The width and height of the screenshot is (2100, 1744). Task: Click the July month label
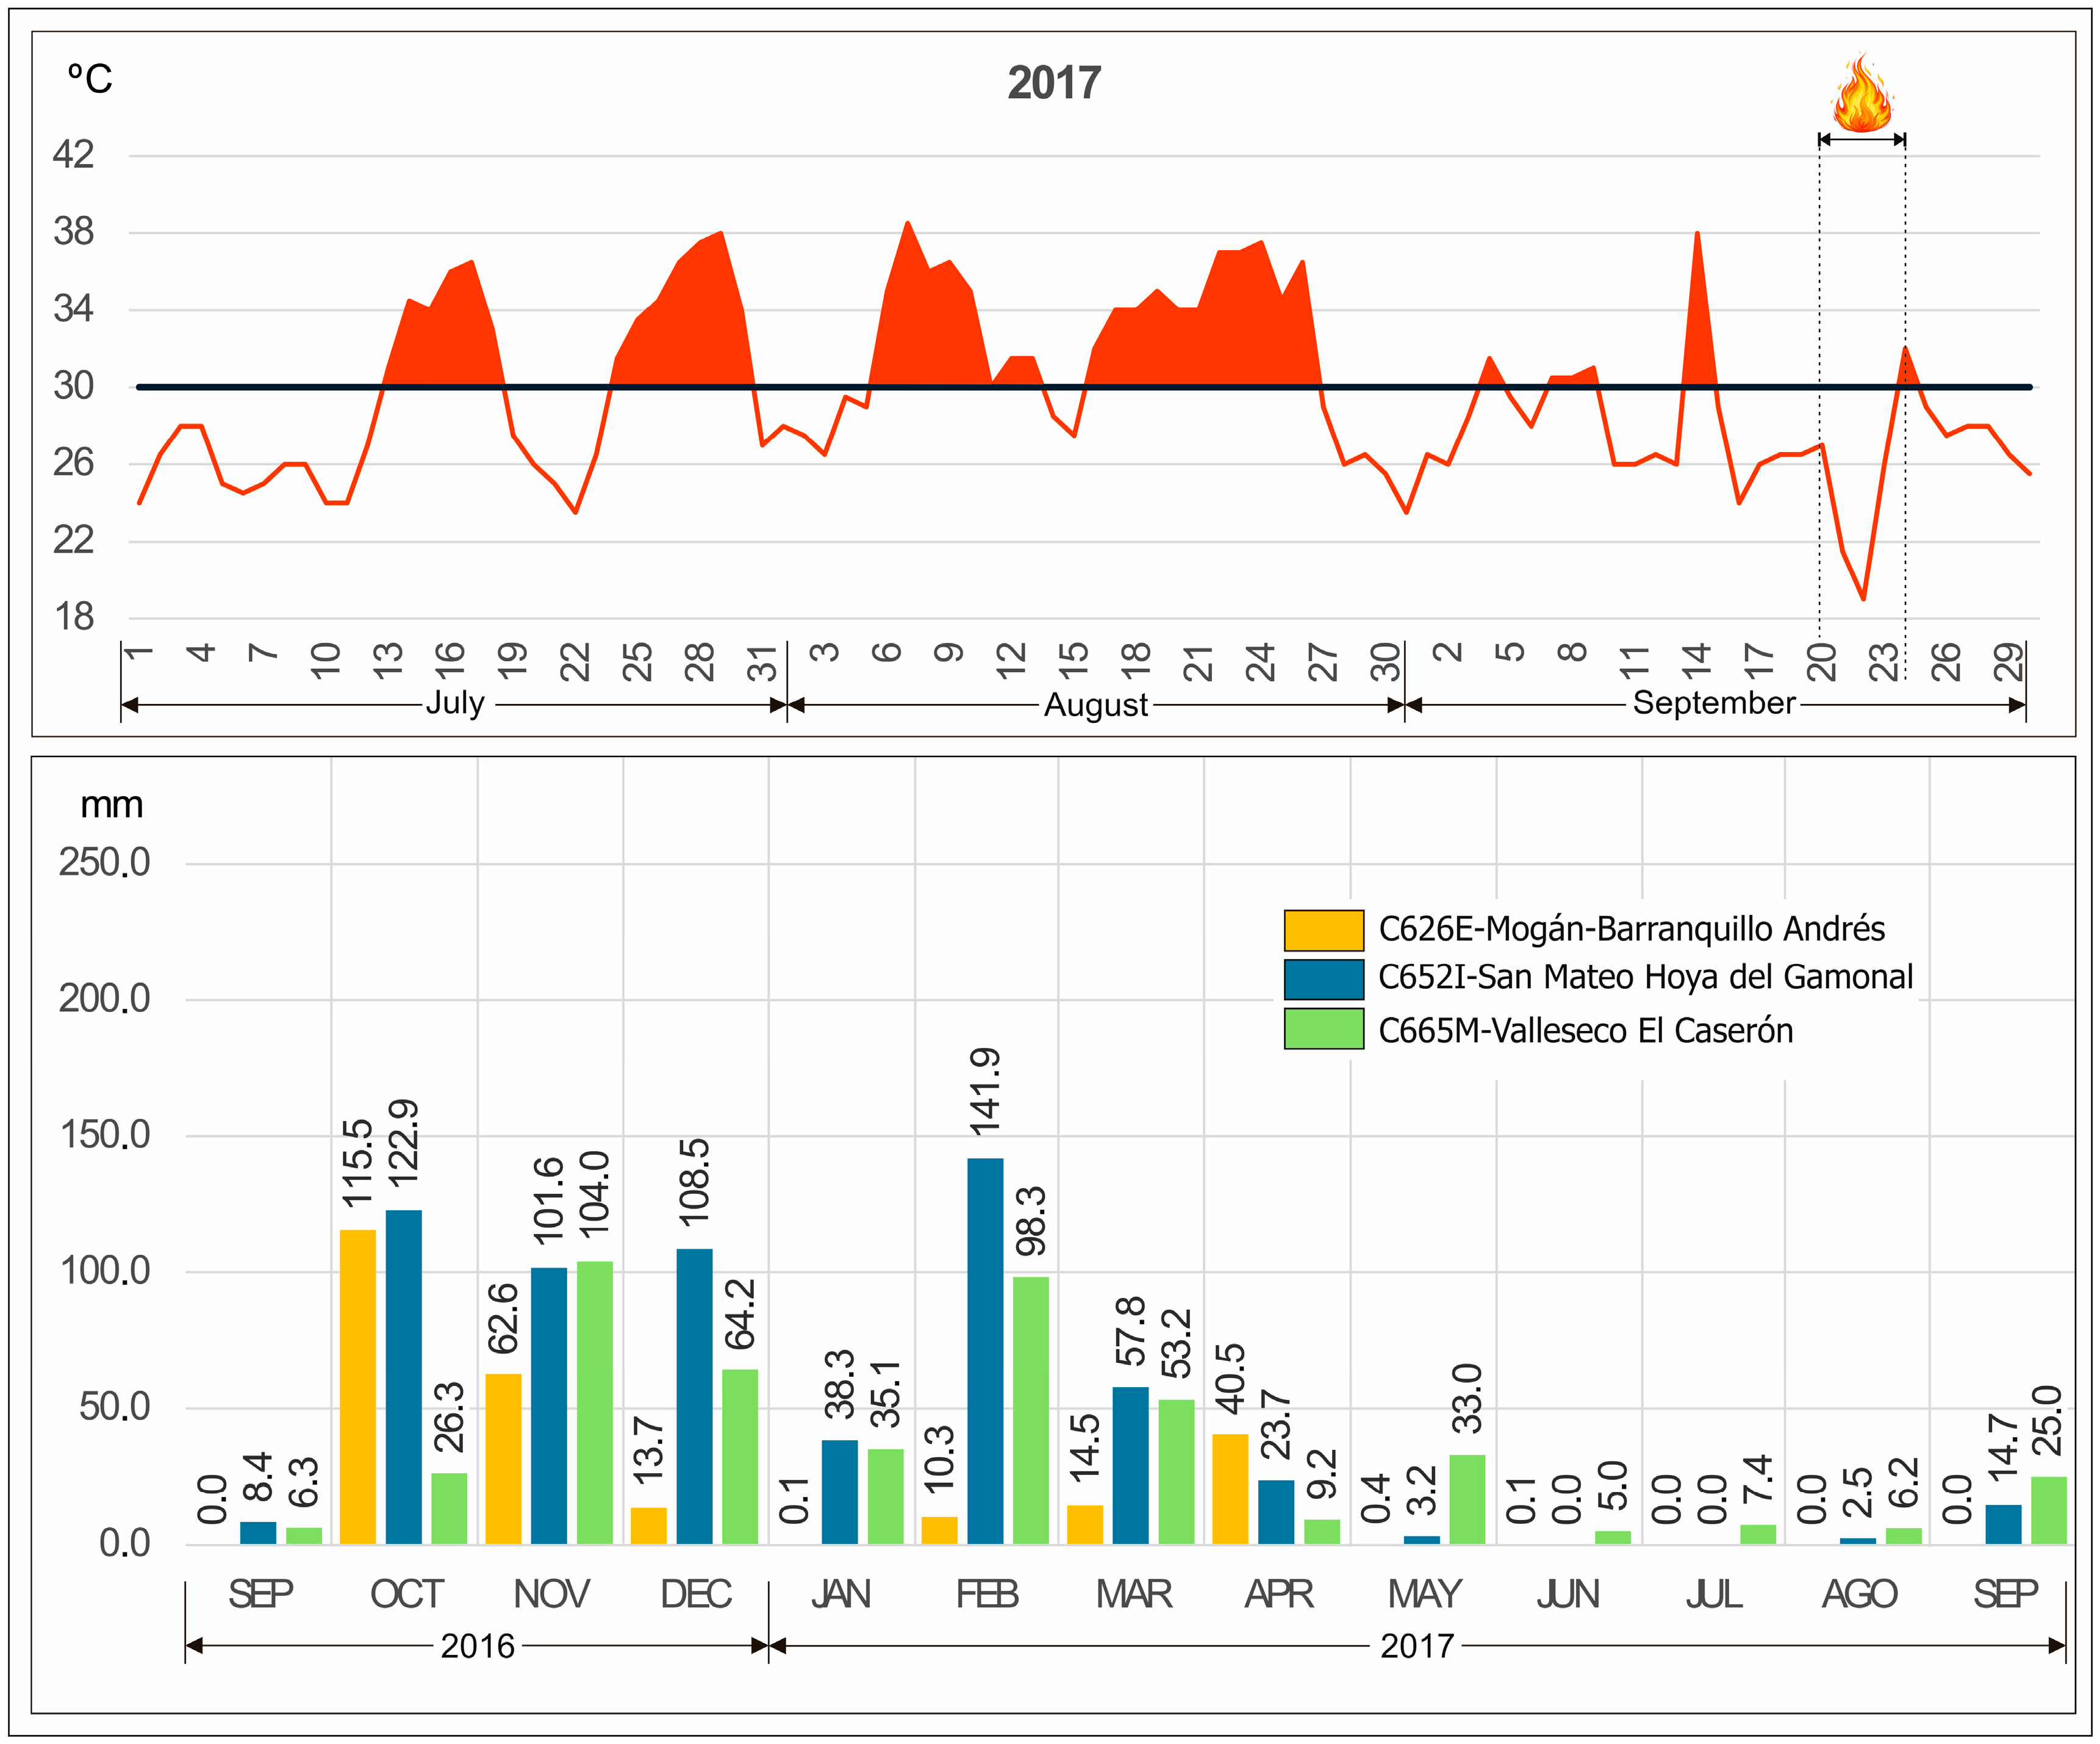coord(455,702)
